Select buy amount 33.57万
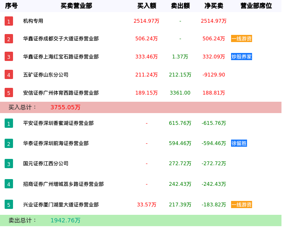284x227 pixels. click(x=147, y=205)
